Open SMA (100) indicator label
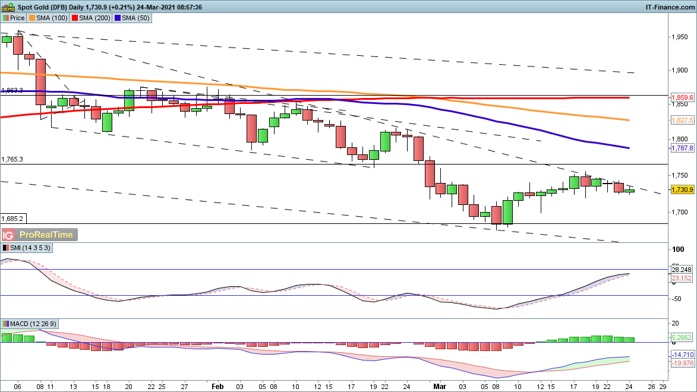 51,18
